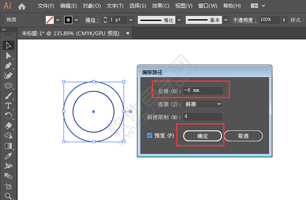Open the 连接 join type dropdown
This screenshot has height=200, width=306.
tap(202, 104)
